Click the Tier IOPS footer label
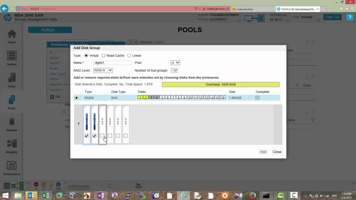 pyautogui.click(x=139, y=186)
